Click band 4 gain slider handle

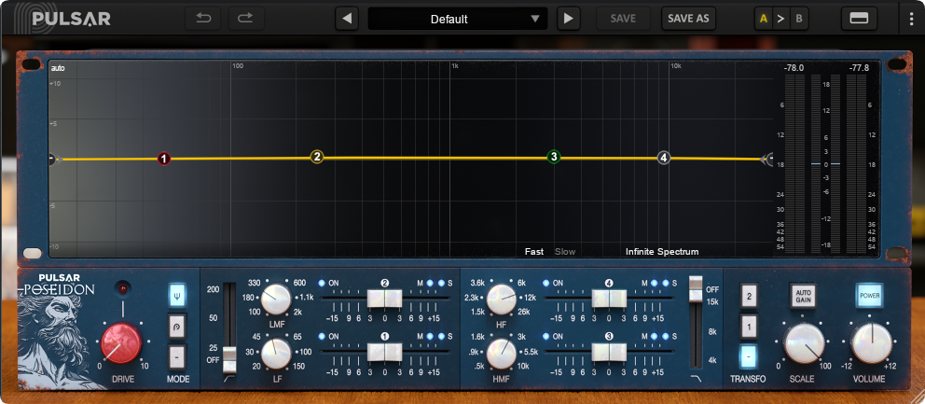(610, 299)
